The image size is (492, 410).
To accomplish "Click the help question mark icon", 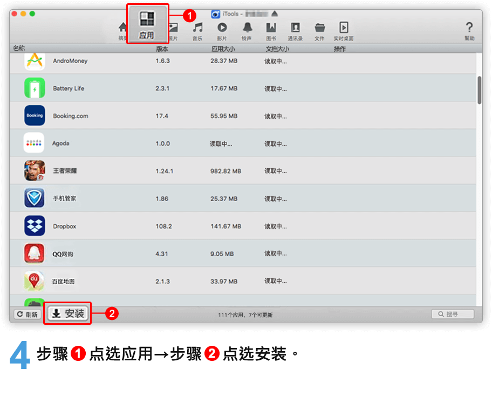I will coord(469,30).
